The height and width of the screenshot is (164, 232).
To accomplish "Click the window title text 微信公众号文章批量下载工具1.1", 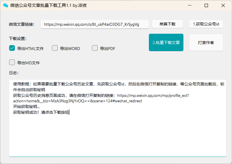I will tap(41, 5).
